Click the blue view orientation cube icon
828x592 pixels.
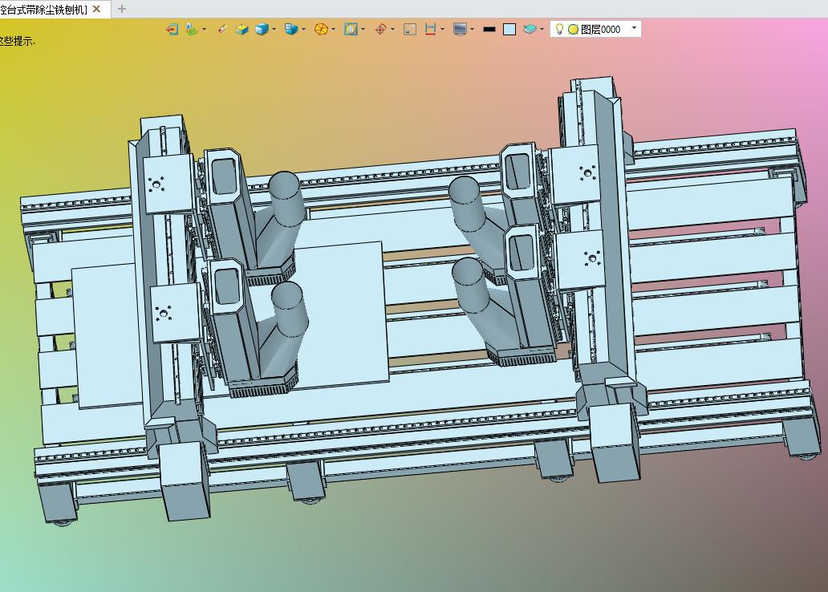(x=291, y=29)
